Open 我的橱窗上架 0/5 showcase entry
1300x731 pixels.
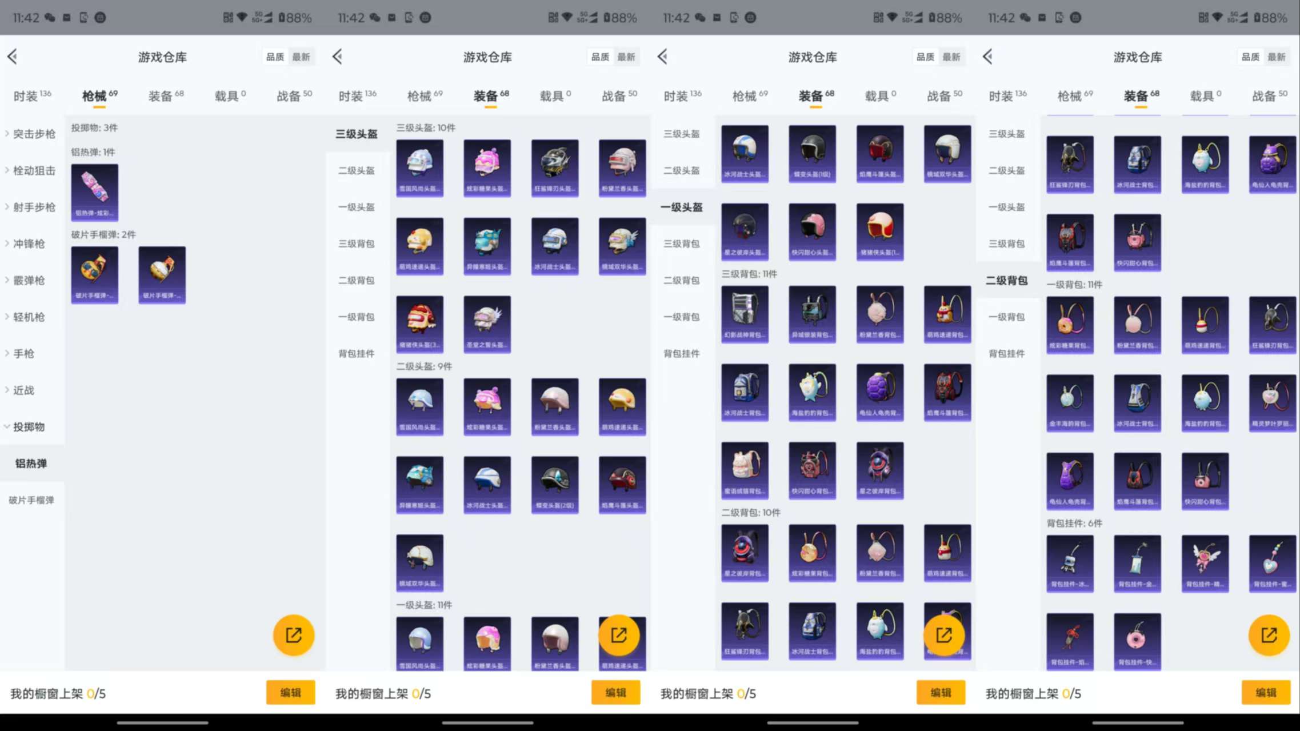pyautogui.click(x=57, y=693)
